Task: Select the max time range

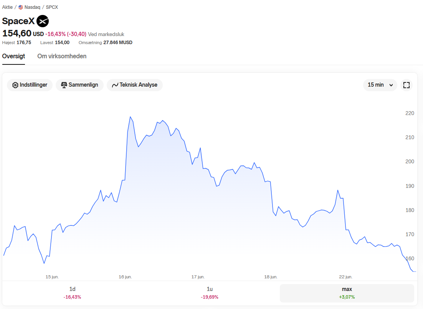Action: (x=347, y=293)
